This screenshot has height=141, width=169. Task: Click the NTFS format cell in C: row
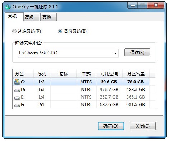[86, 82]
